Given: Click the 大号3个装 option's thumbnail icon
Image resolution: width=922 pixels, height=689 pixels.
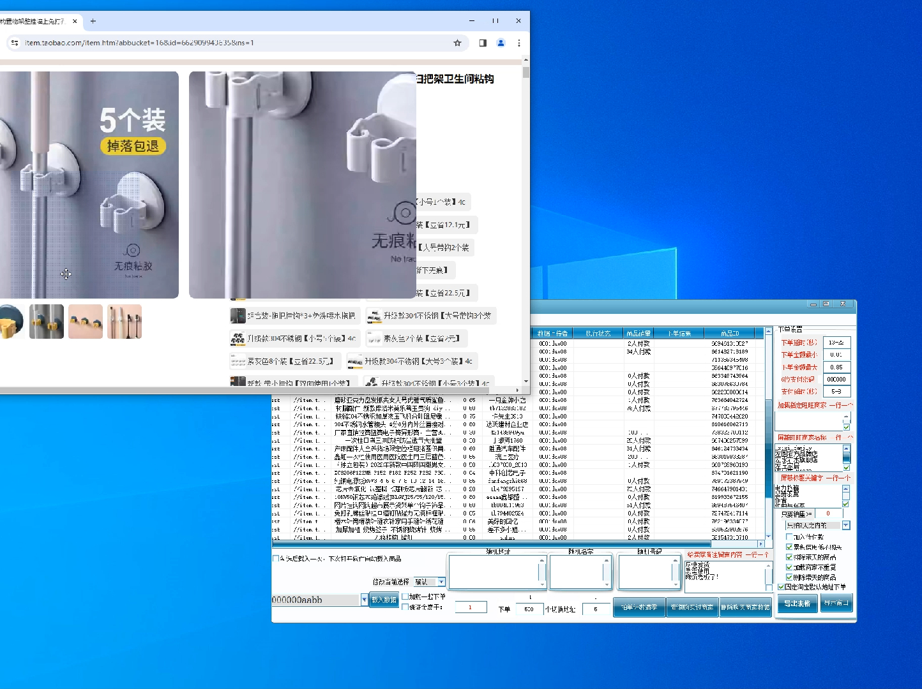Looking at the screenshot, I should click(355, 361).
